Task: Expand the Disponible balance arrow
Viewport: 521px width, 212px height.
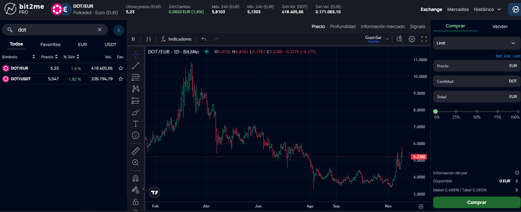Action: coord(517,181)
